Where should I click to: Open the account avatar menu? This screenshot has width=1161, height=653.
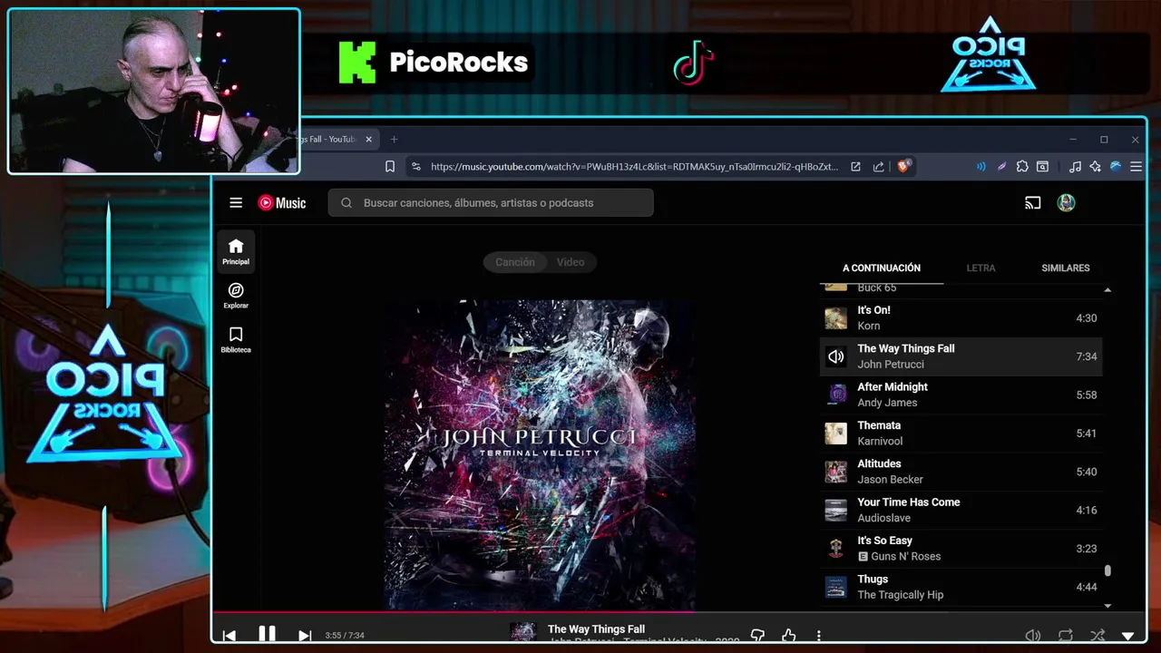click(1066, 203)
